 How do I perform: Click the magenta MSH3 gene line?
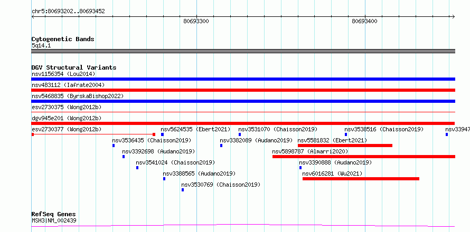(x=243, y=225)
